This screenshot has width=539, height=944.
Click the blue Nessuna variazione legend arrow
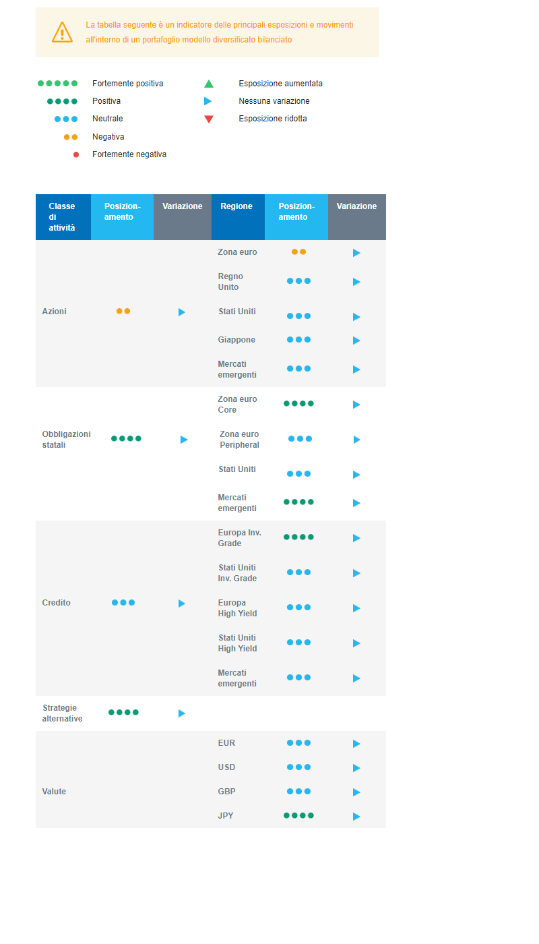pyautogui.click(x=208, y=101)
